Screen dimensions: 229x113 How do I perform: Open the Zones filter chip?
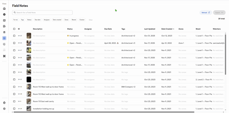tap(66, 20)
